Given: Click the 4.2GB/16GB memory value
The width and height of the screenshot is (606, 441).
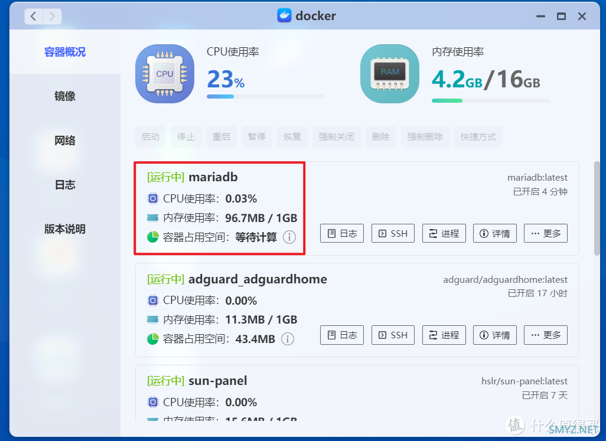Looking at the screenshot, I should coord(486,80).
